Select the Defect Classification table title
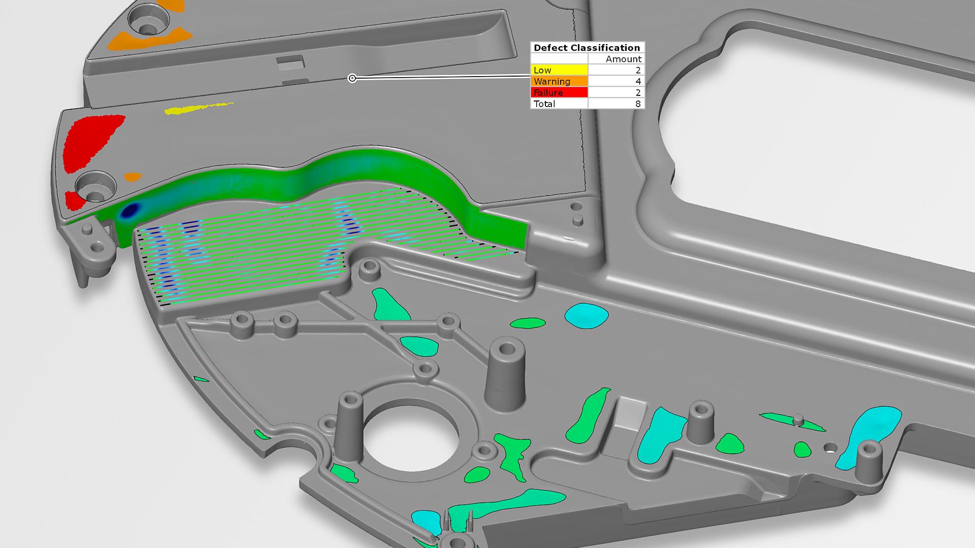975x548 pixels. click(587, 48)
